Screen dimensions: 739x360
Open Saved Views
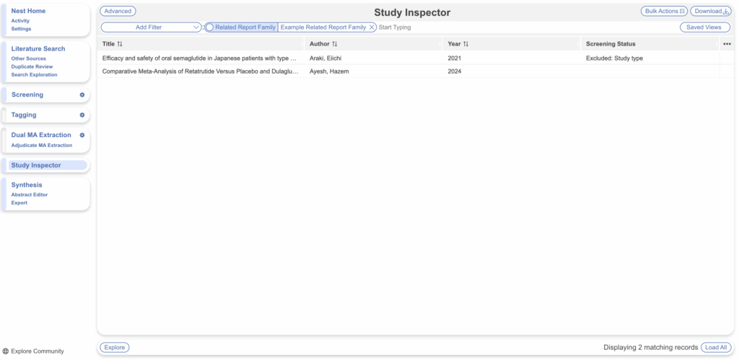pyautogui.click(x=705, y=27)
